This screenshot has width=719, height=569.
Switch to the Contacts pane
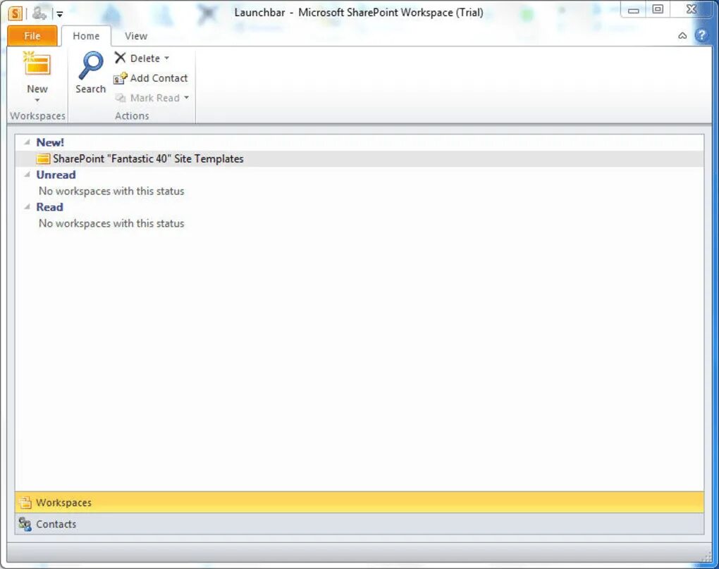tap(359, 524)
